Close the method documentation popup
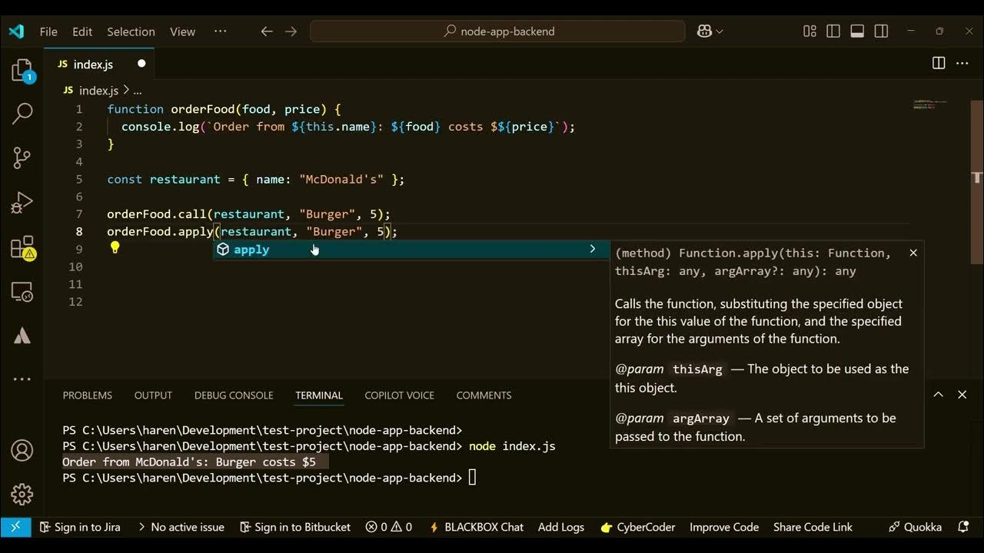The width and height of the screenshot is (984, 553). click(x=913, y=253)
